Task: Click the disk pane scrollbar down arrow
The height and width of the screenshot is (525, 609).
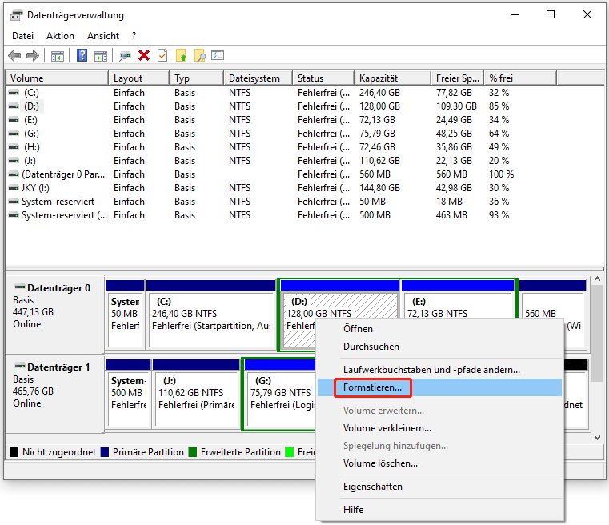Action: coord(597,438)
